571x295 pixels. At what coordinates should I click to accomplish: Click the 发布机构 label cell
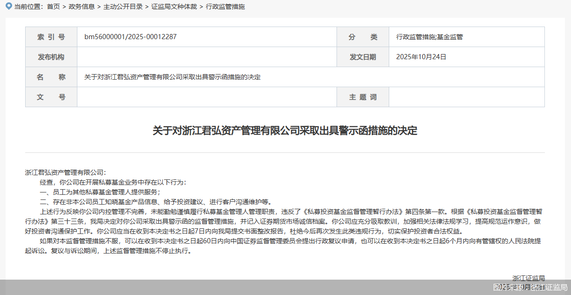(51, 57)
